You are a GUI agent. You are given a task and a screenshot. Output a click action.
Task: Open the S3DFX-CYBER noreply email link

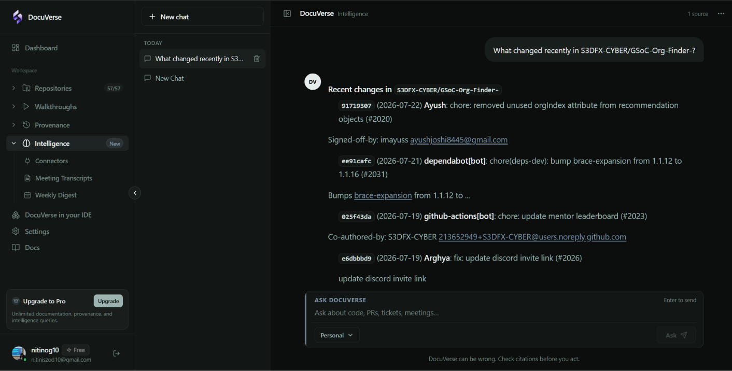pyautogui.click(x=532, y=237)
